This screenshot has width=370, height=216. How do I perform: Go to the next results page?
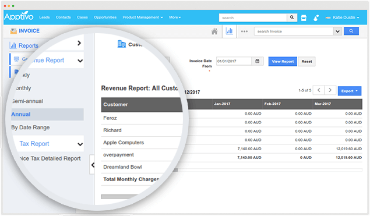click(330, 90)
